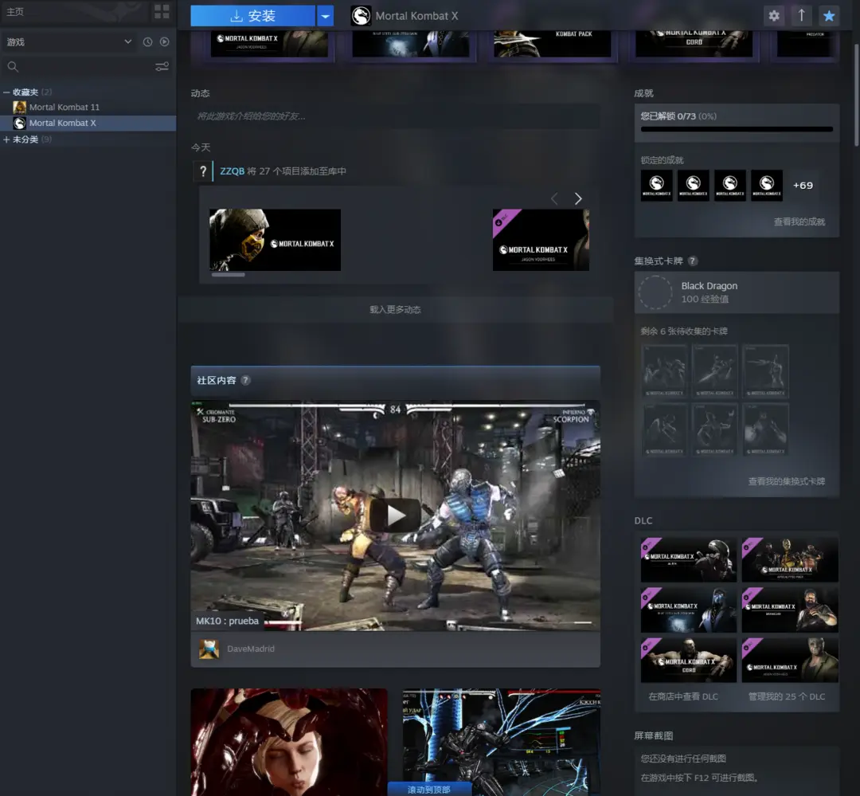860x796 pixels.
Task: Click the share field 将此游戏介绍给您的好友
Action: pyautogui.click(x=396, y=116)
